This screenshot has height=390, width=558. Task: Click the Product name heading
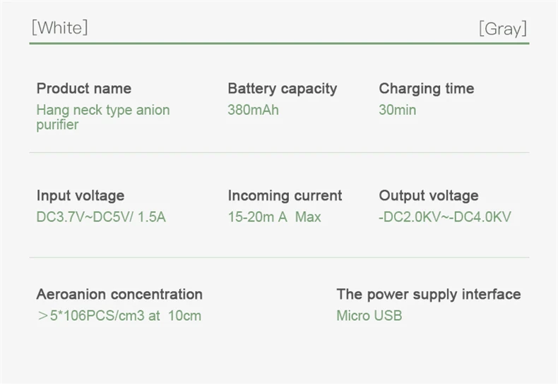(83, 88)
